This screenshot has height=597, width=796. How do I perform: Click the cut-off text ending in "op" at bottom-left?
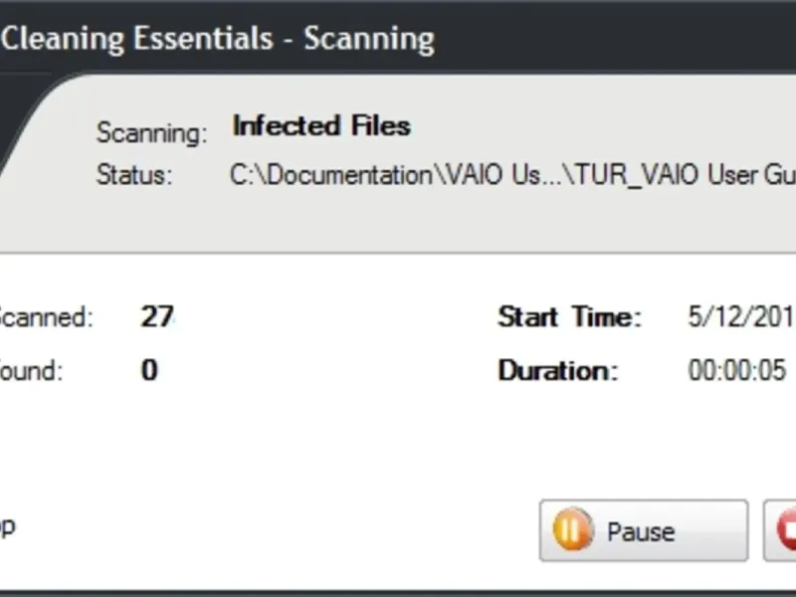8,528
